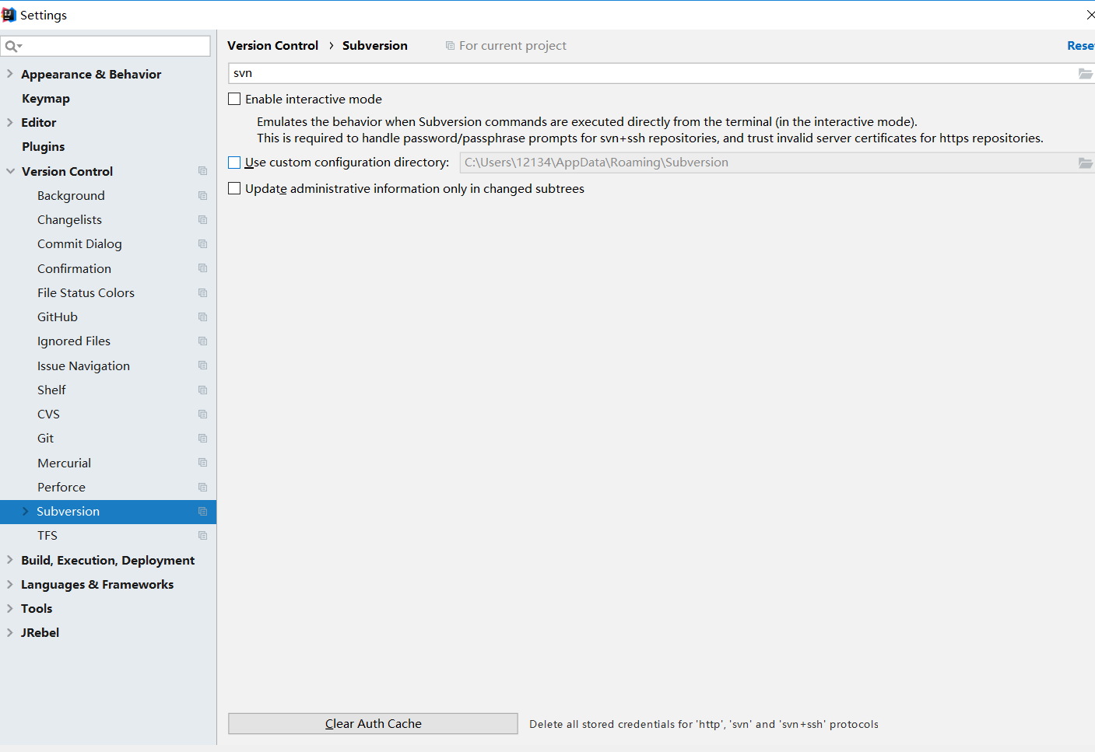Click the folder icon beside the svn path field

pyautogui.click(x=1086, y=73)
